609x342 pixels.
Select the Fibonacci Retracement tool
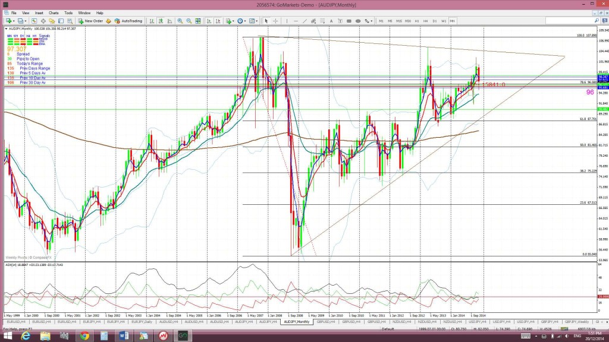(322, 21)
